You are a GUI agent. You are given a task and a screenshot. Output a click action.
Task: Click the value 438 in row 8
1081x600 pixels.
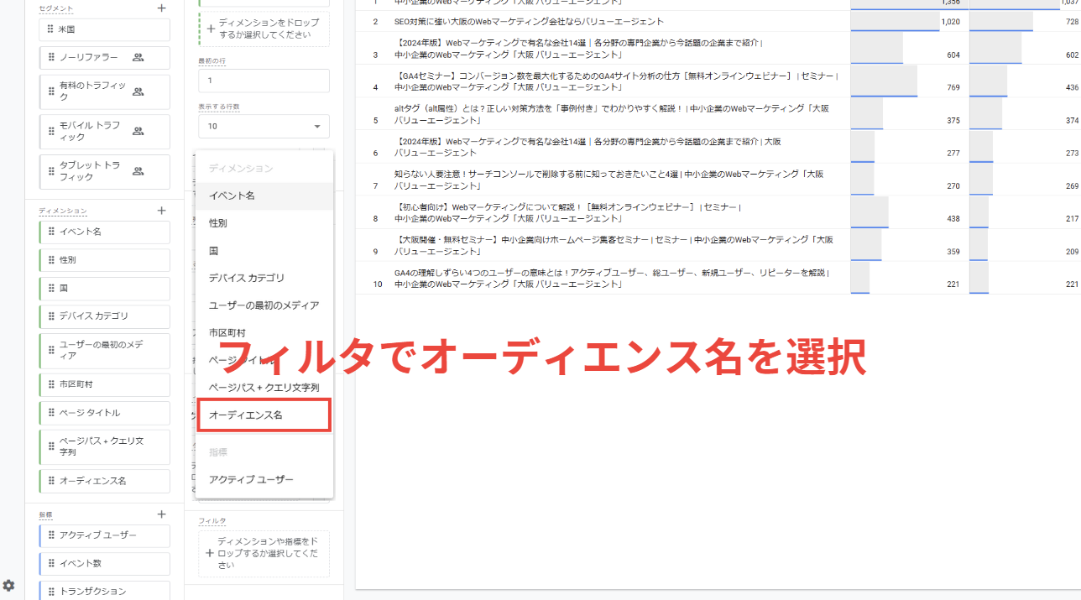[x=953, y=218]
